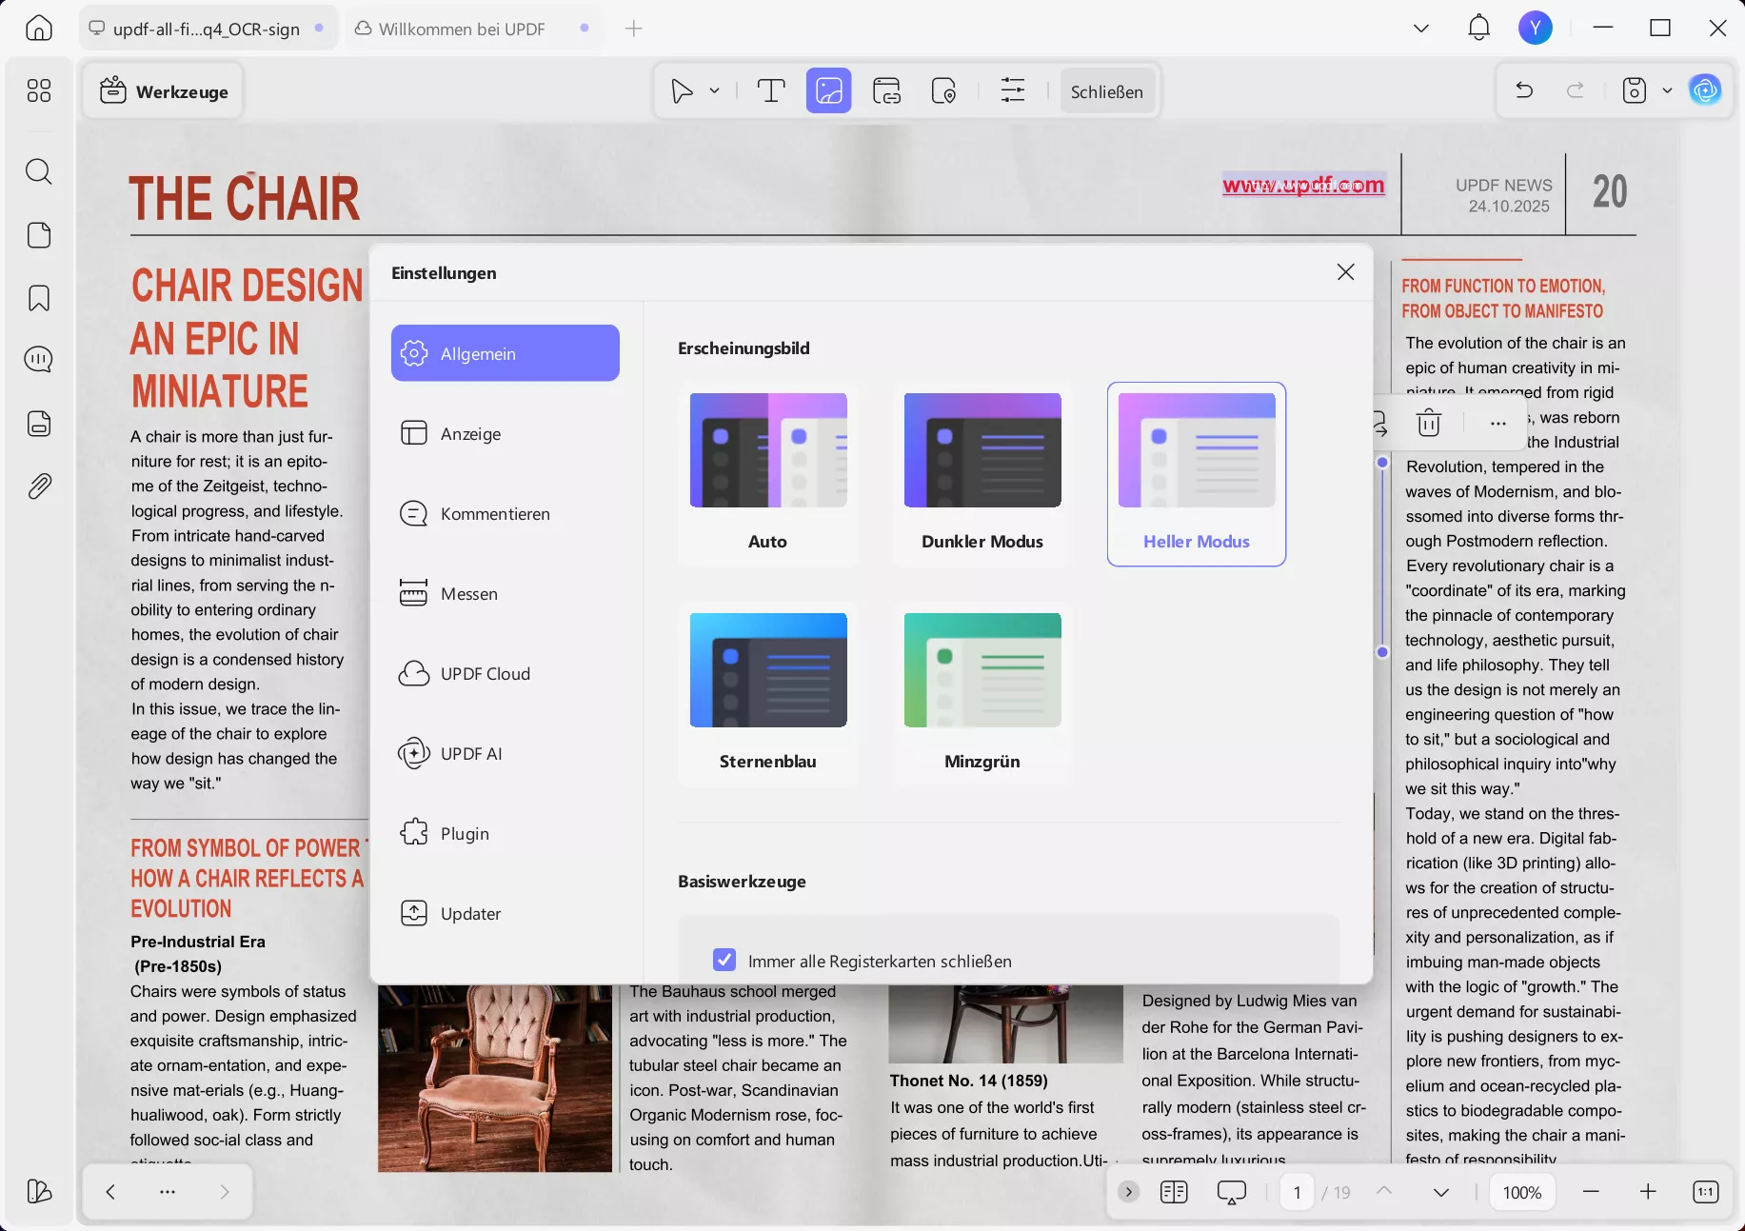
Task: Open the thumbnails grid panel
Action: (x=39, y=91)
